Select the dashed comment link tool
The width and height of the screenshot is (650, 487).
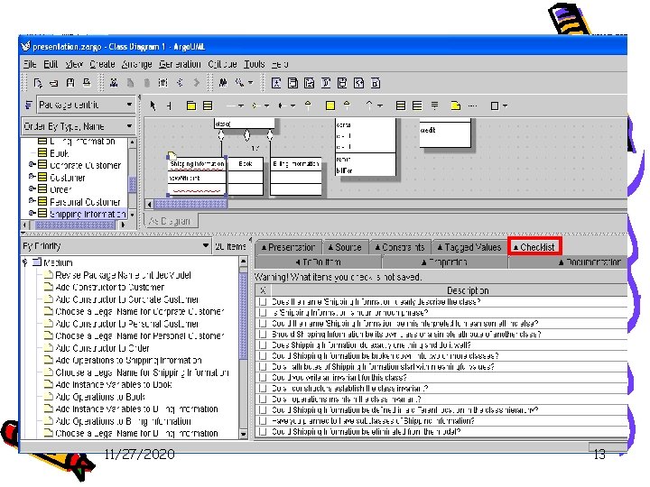(x=472, y=106)
